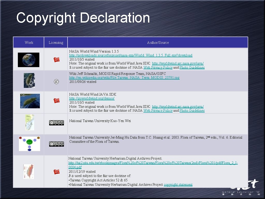Click the Creative Commons badge in the Kuo-Yen Wei row

pos(56,123)
